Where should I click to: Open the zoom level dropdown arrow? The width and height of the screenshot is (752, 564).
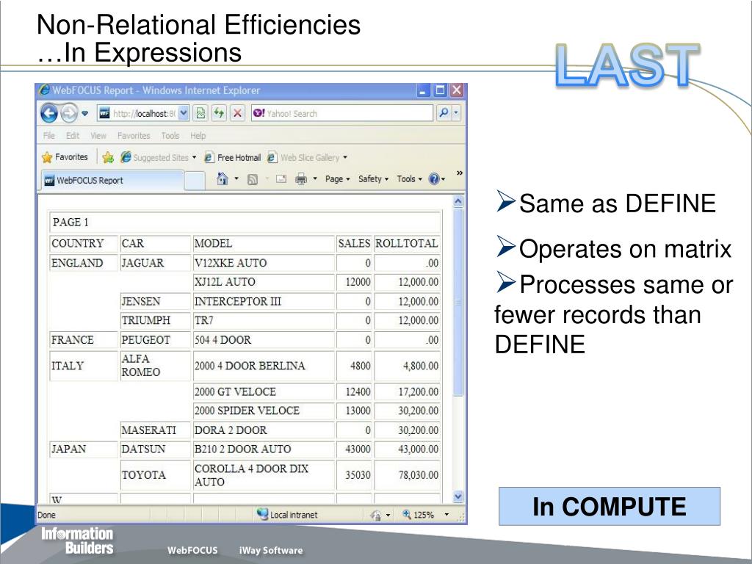446,515
